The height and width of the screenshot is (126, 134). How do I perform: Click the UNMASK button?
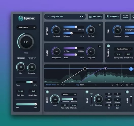[x=113, y=17]
